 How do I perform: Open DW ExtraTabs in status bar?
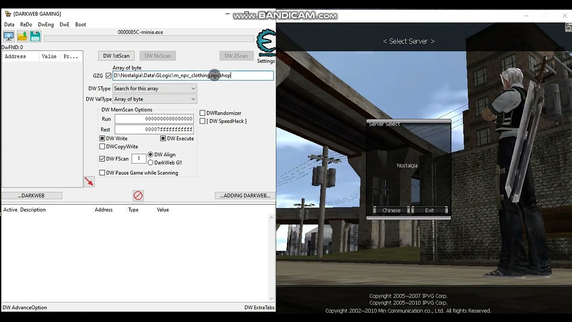[260, 308]
